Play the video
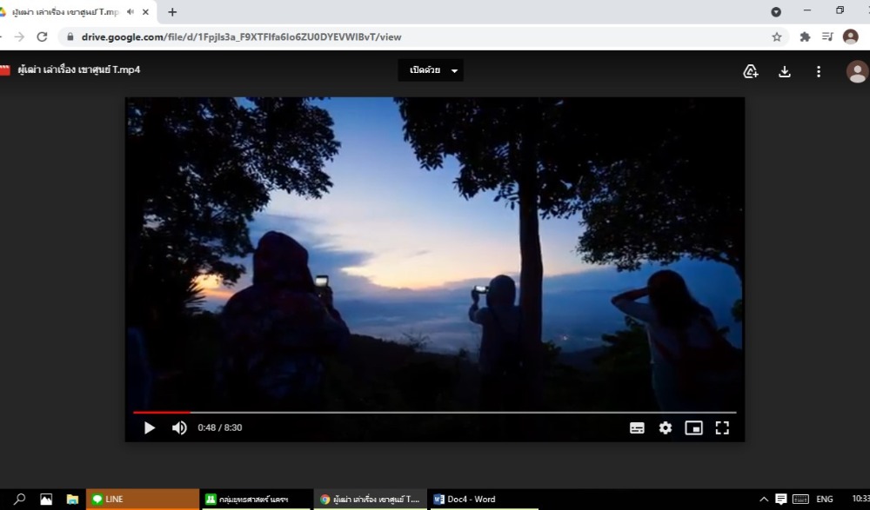This screenshot has height=510, width=870. pos(150,428)
